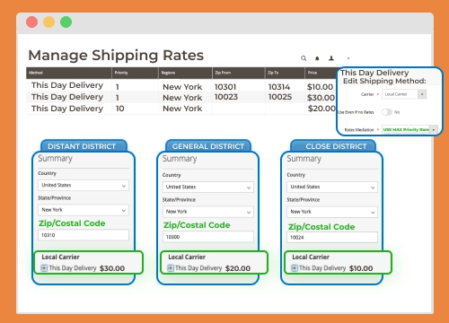Open State/Province dropdown in General District panel

(x=208, y=212)
